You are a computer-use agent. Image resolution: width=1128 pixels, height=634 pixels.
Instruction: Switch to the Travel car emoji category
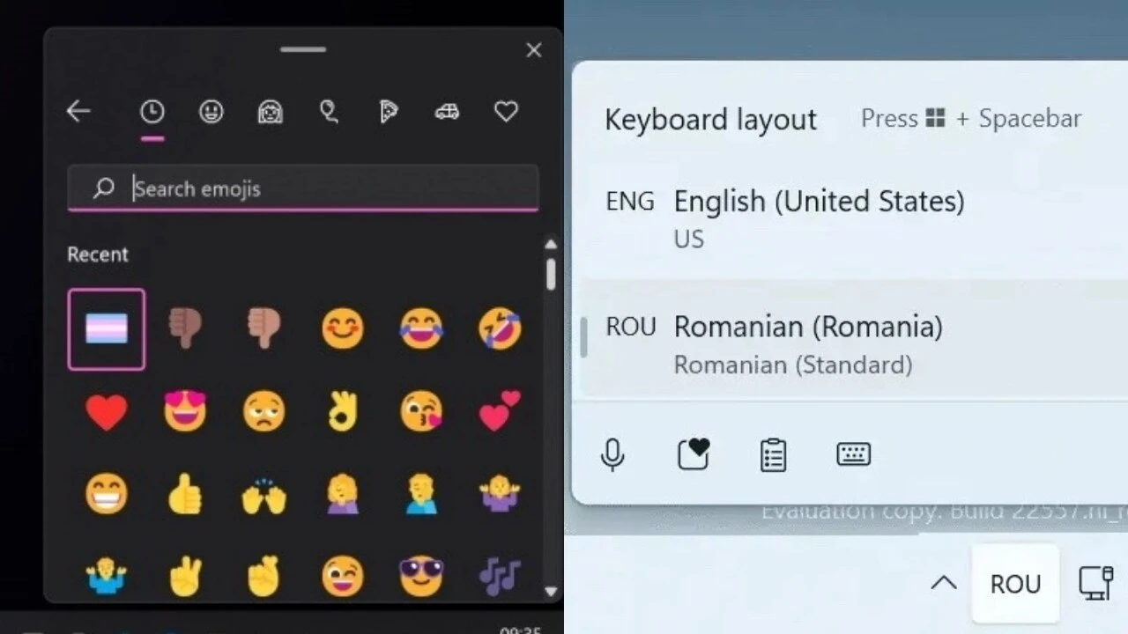tap(447, 112)
